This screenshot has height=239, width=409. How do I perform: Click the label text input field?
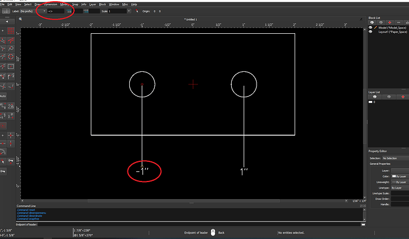tap(55, 11)
